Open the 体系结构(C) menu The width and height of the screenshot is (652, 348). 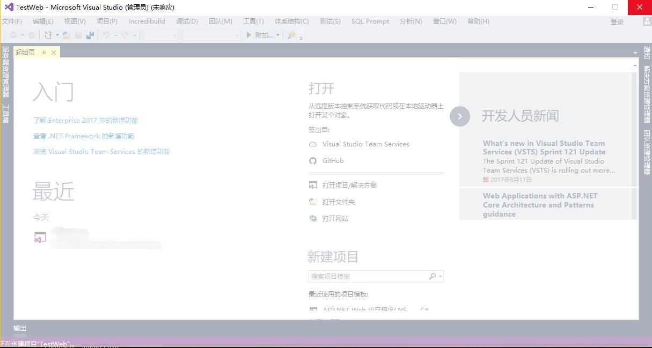[291, 21]
